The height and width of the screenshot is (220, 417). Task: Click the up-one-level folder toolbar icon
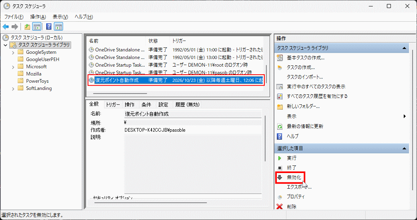pos(27,26)
